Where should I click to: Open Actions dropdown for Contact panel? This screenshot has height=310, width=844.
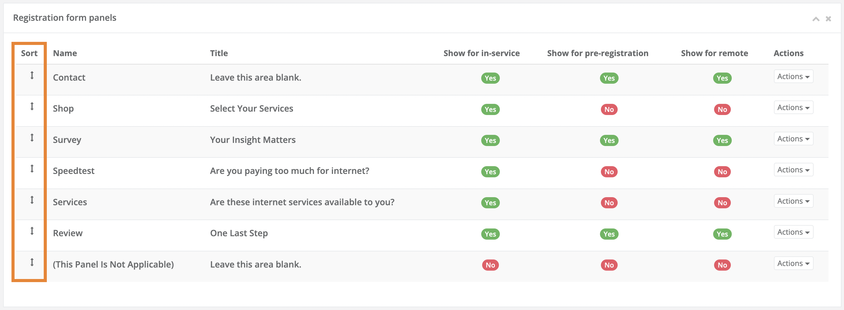793,77
